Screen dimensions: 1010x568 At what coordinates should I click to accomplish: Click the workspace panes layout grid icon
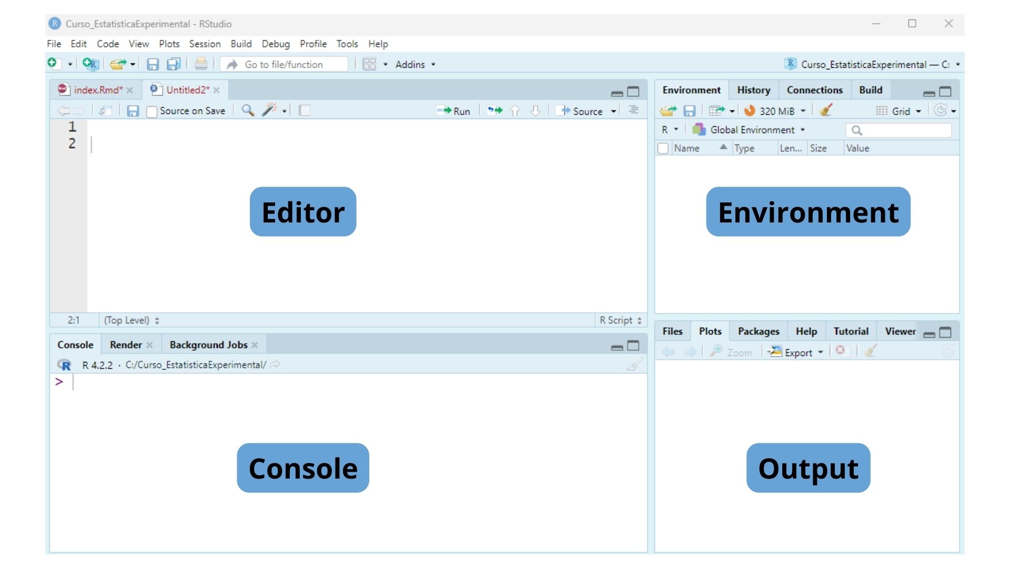tap(370, 64)
